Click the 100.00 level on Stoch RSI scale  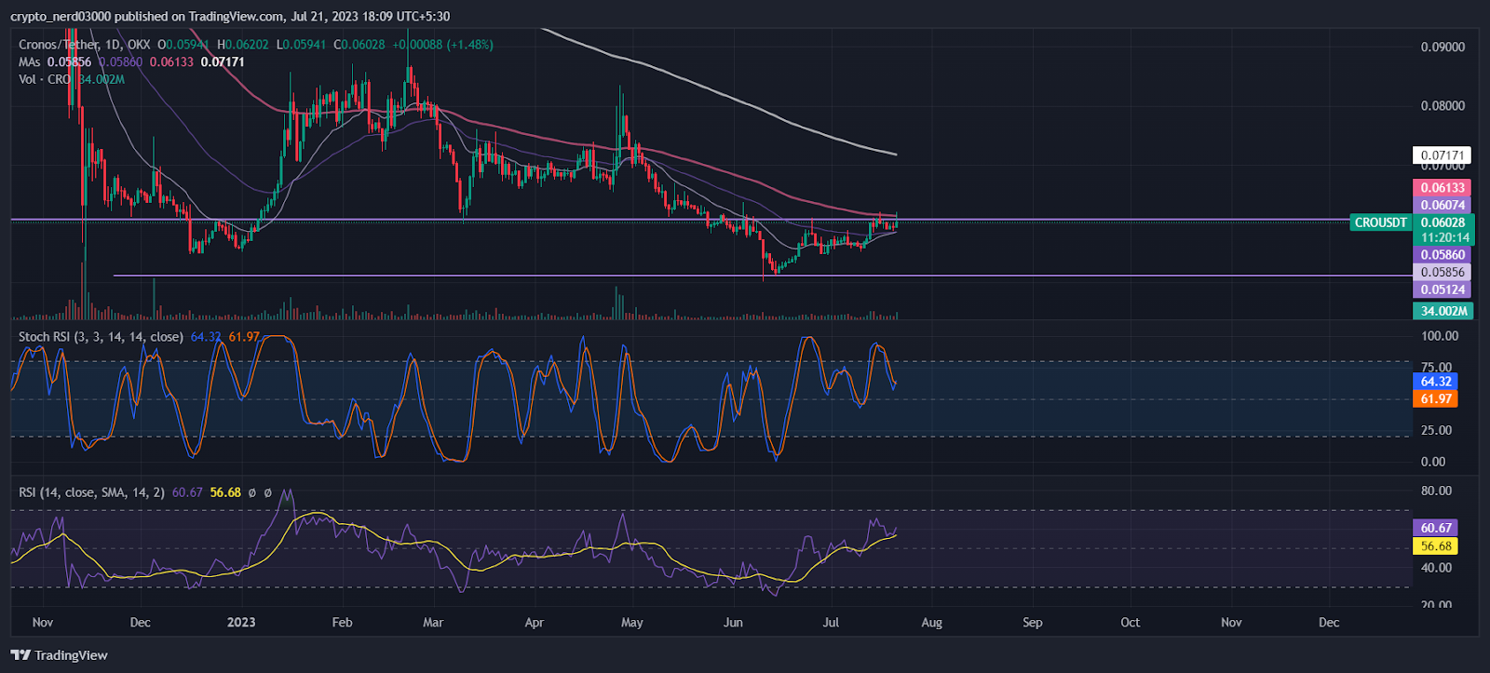tap(1440, 336)
